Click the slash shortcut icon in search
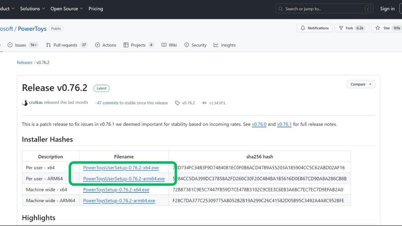This screenshot has height=226, width=402. click(368, 9)
